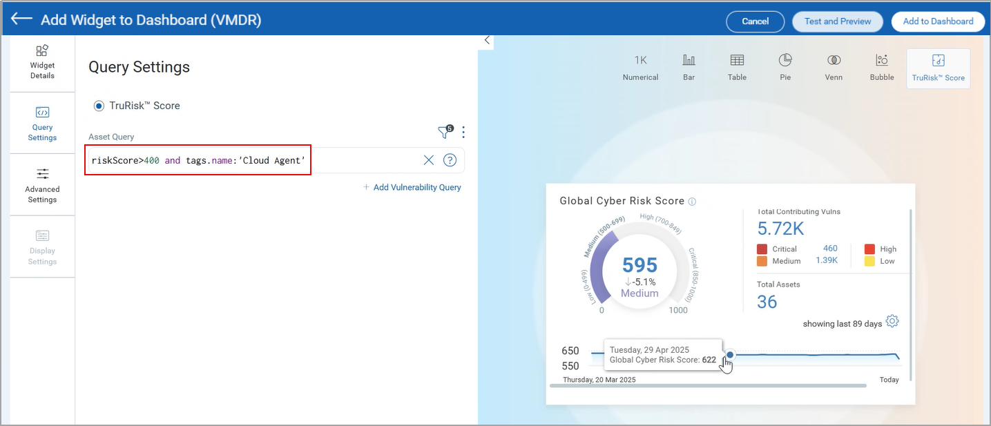The height and width of the screenshot is (426, 991).
Task: Open query help question mark
Action: click(450, 160)
